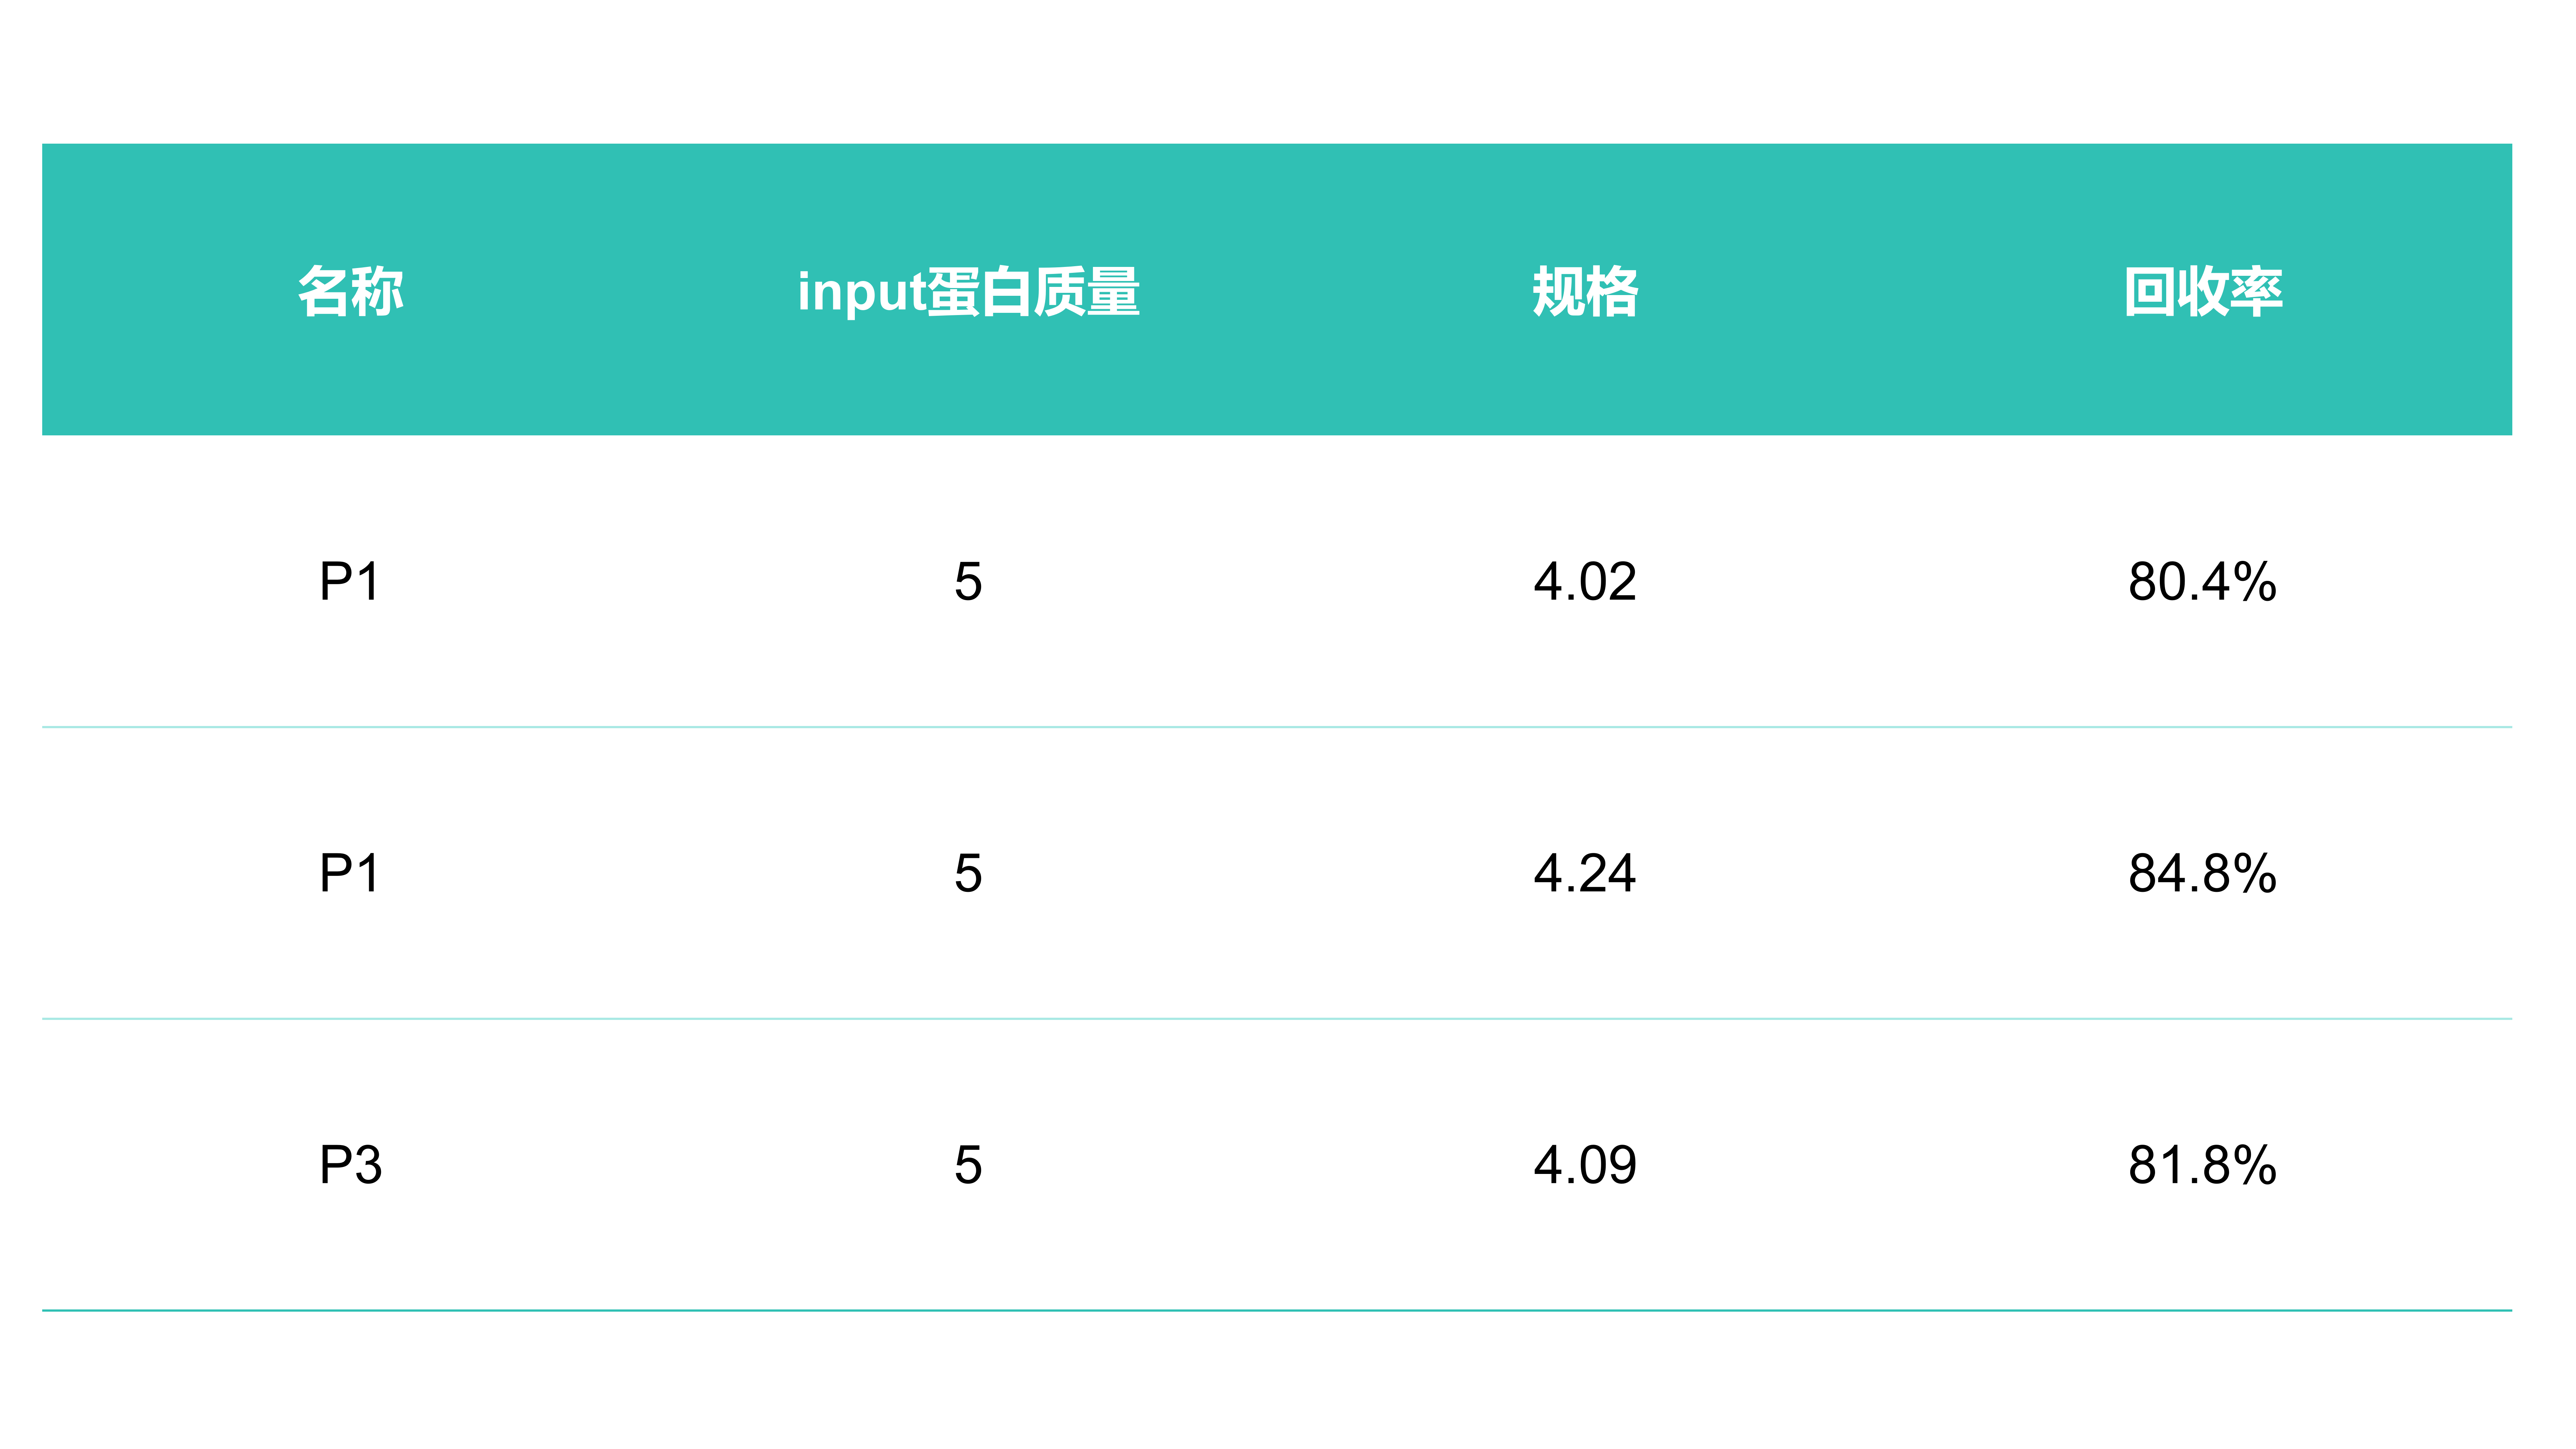2576x1449 pixels.
Task: Click the P3 name cell
Action: (350, 1165)
